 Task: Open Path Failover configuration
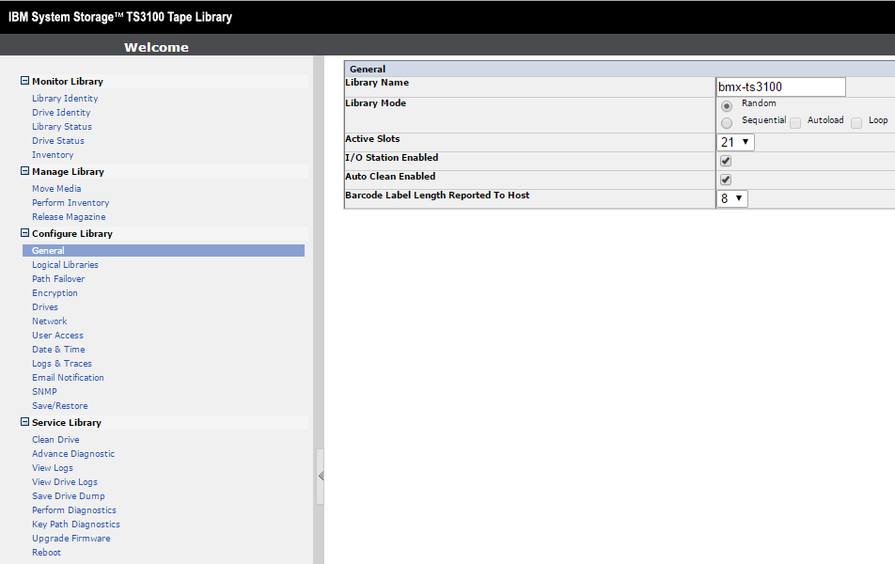point(58,278)
